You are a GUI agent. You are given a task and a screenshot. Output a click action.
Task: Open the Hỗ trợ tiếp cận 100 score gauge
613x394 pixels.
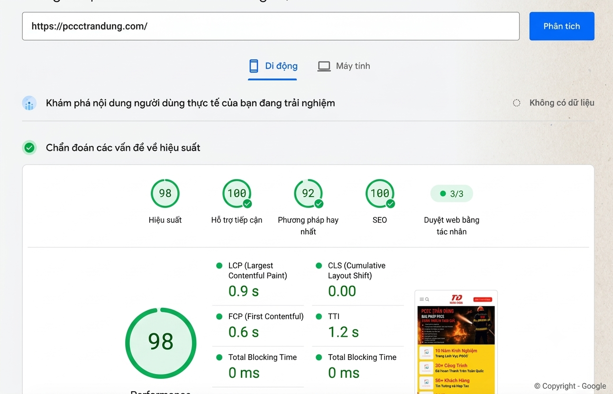[x=237, y=193]
